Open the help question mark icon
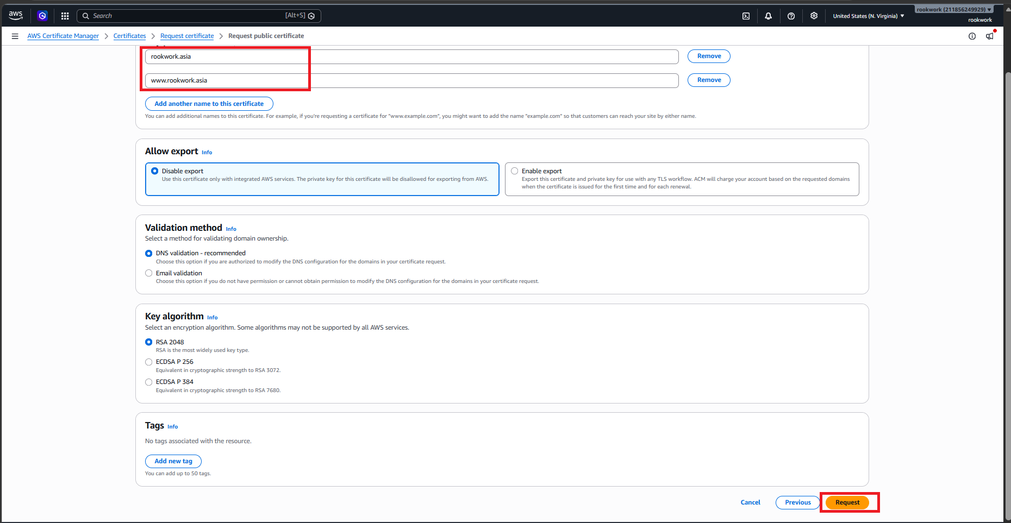1011x523 pixels. [x=791, y=16]
